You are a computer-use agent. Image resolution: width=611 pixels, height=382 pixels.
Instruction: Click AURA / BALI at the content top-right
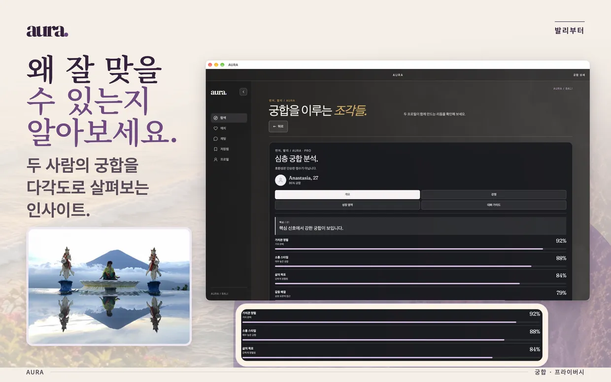click(x=563, y=89)
